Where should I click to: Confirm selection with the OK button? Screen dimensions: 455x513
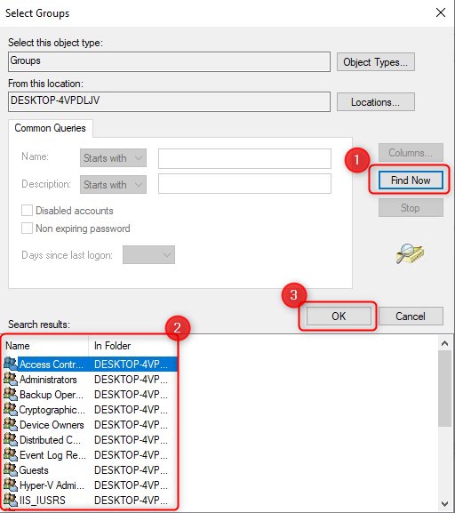tap(339, 316)
